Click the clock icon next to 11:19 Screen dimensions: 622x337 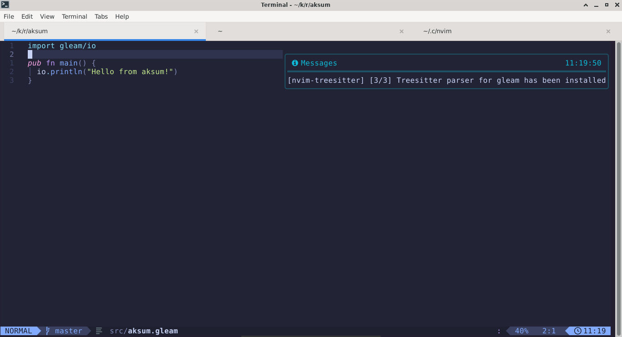click(577, 331)
